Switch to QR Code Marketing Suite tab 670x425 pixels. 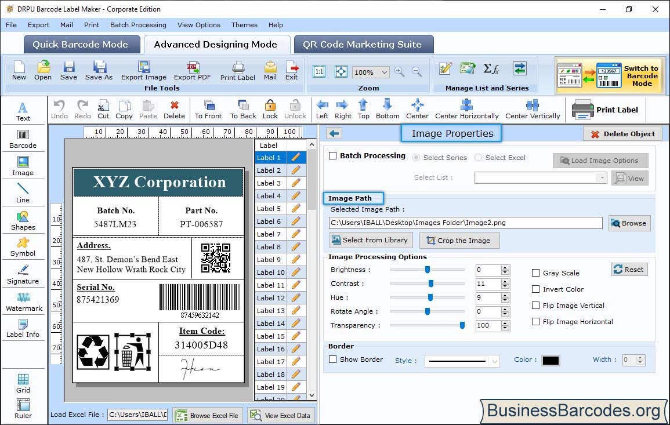tap(363, 45)
